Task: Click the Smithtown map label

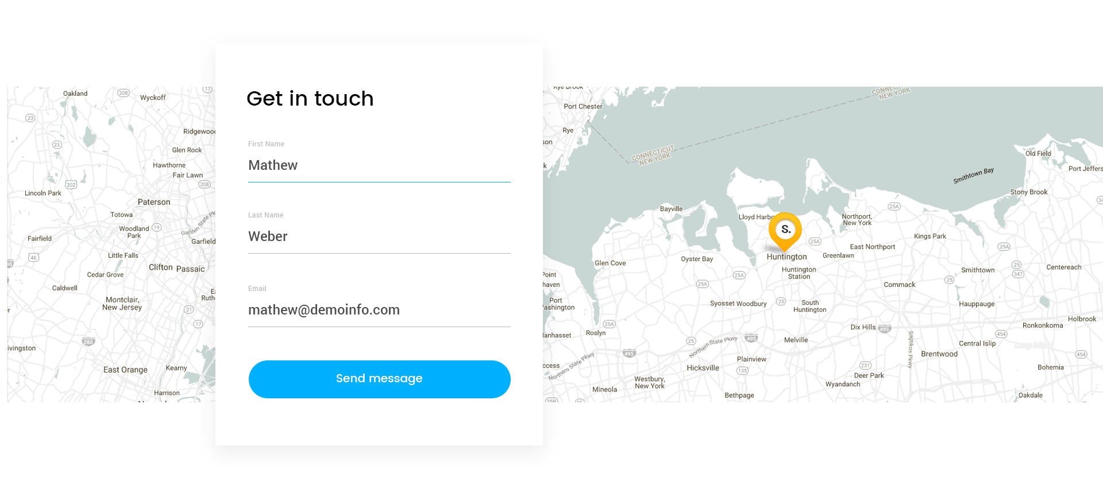Action: point(978,270)
